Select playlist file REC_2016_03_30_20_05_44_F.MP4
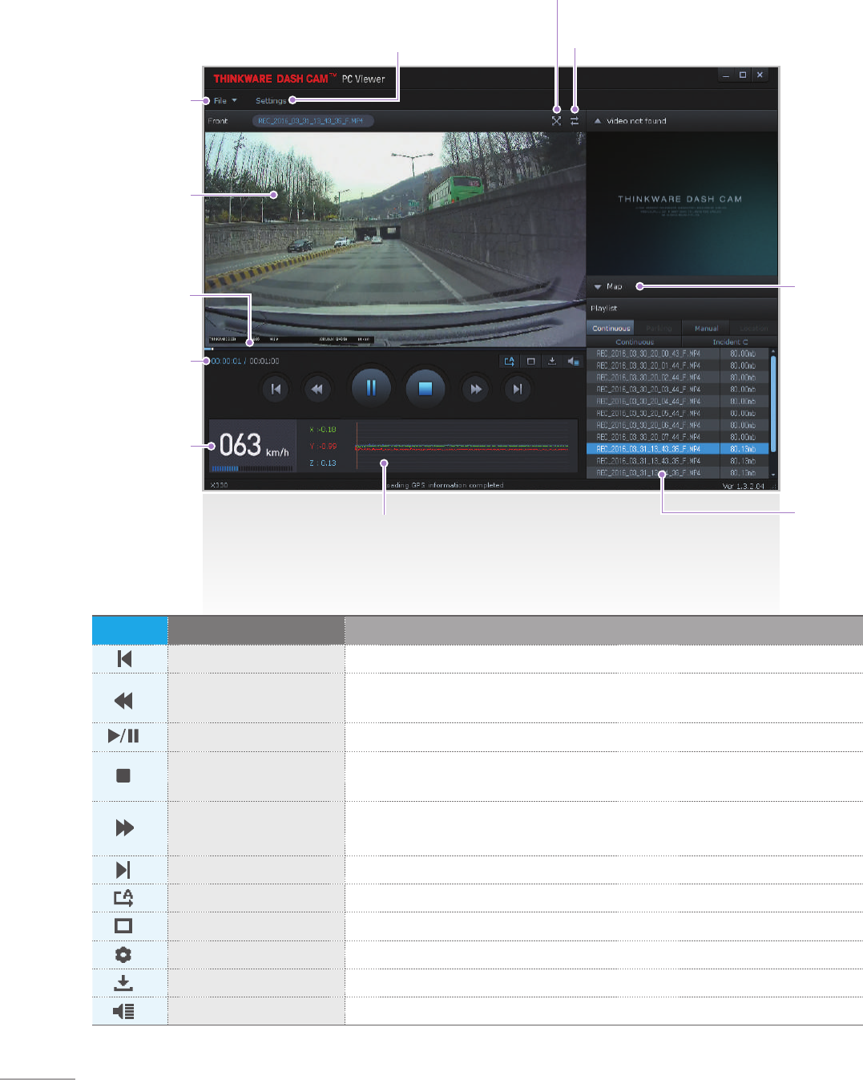This screenshot has height=1080, width=863. click(x=678, y=414)
